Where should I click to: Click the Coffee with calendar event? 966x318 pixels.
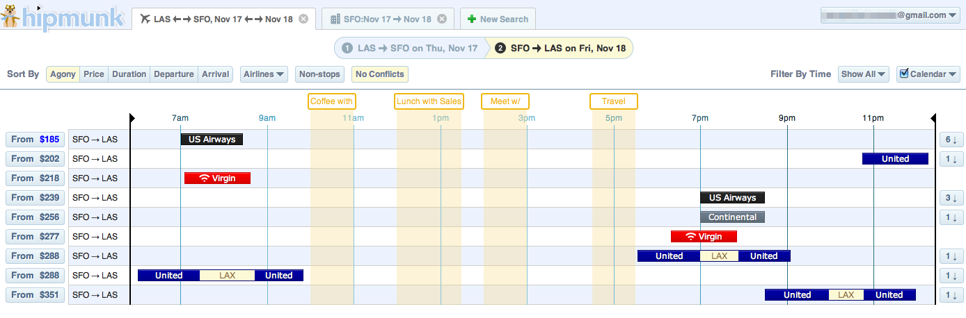pos(333,101)
